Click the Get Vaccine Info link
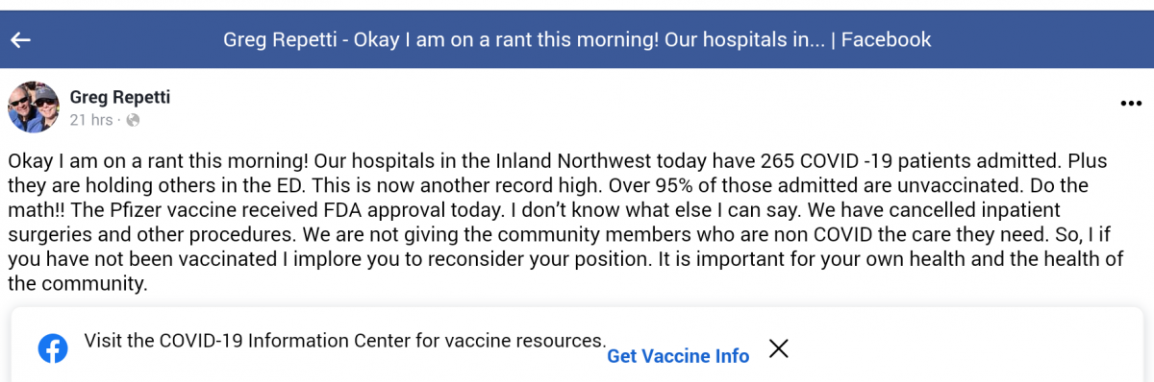The height and width of the screenshot is (382, 1154). pyautogui.click(x=678, y=356)
